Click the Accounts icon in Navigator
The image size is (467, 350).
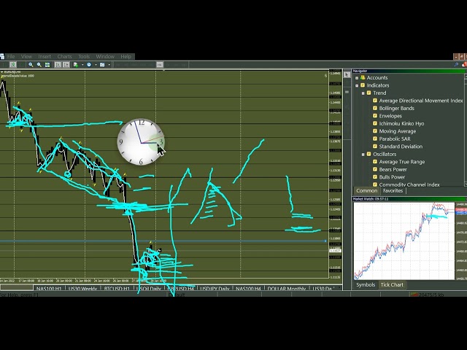pyautogui.click(x=363, y=78)
